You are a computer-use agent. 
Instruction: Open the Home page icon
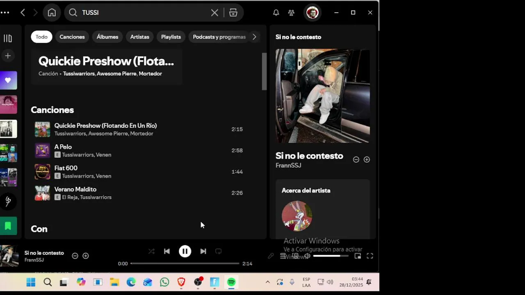pyautogui.click(x=52, y=13)
